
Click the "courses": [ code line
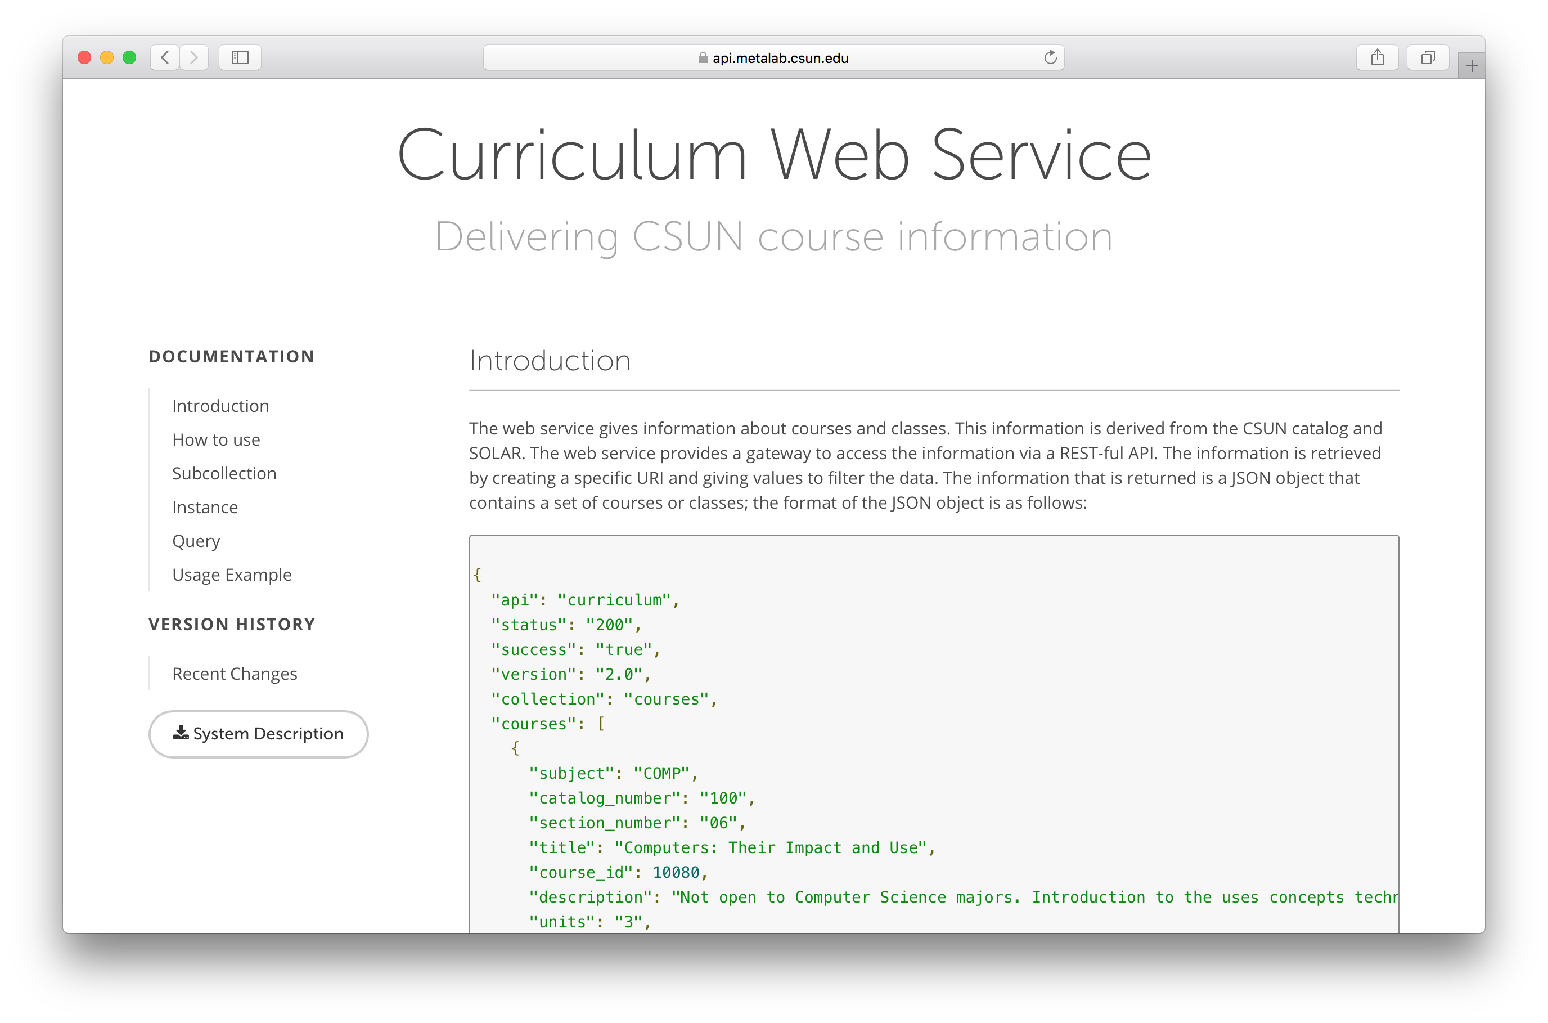tap(548, 724)
